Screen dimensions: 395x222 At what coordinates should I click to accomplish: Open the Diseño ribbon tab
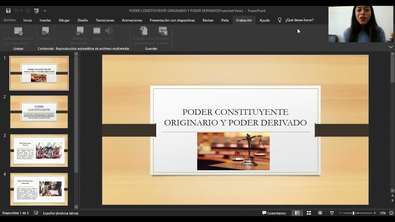[x=83, y=20]
